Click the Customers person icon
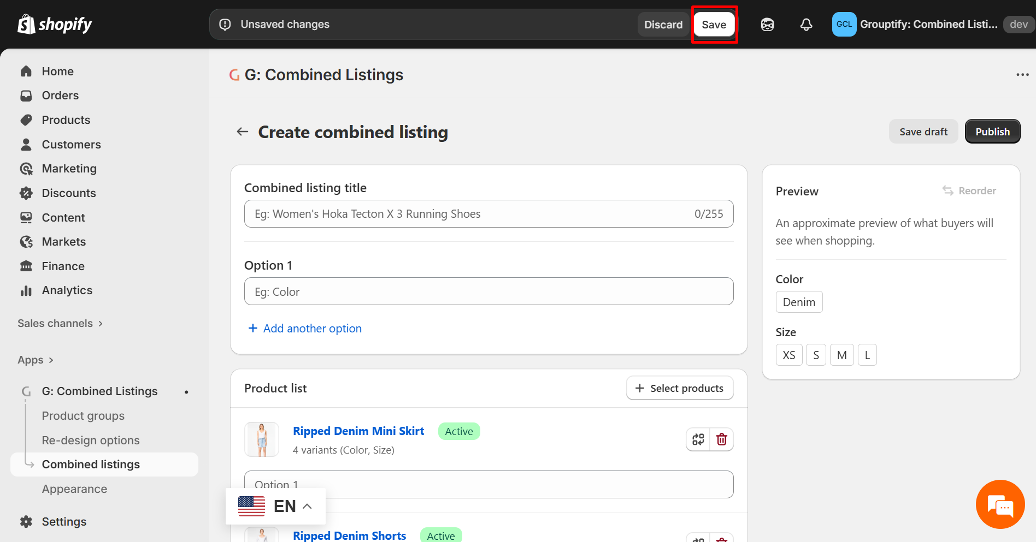The image size is (1036, 542). [26, 144]
